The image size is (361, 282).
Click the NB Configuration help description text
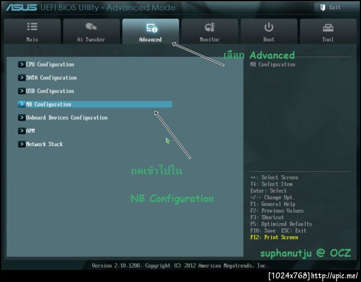[273, 64]
